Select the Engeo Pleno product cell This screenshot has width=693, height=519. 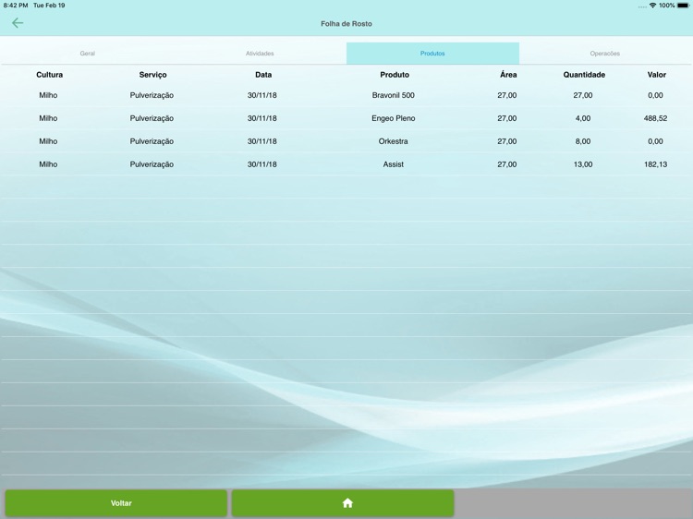[x=394, y=118]
